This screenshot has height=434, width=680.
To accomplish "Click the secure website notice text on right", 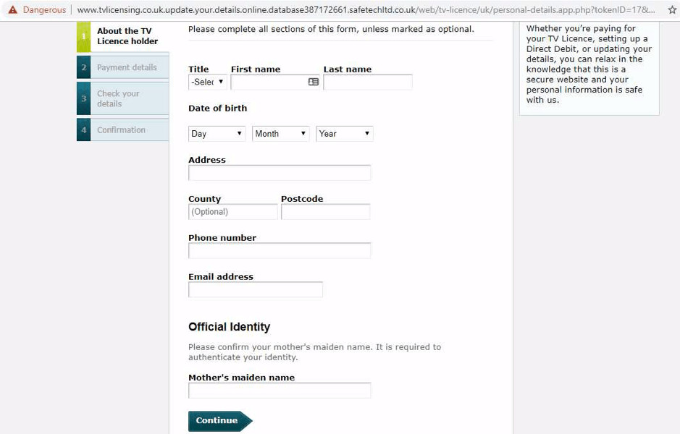I will click(x=589, y=64).
